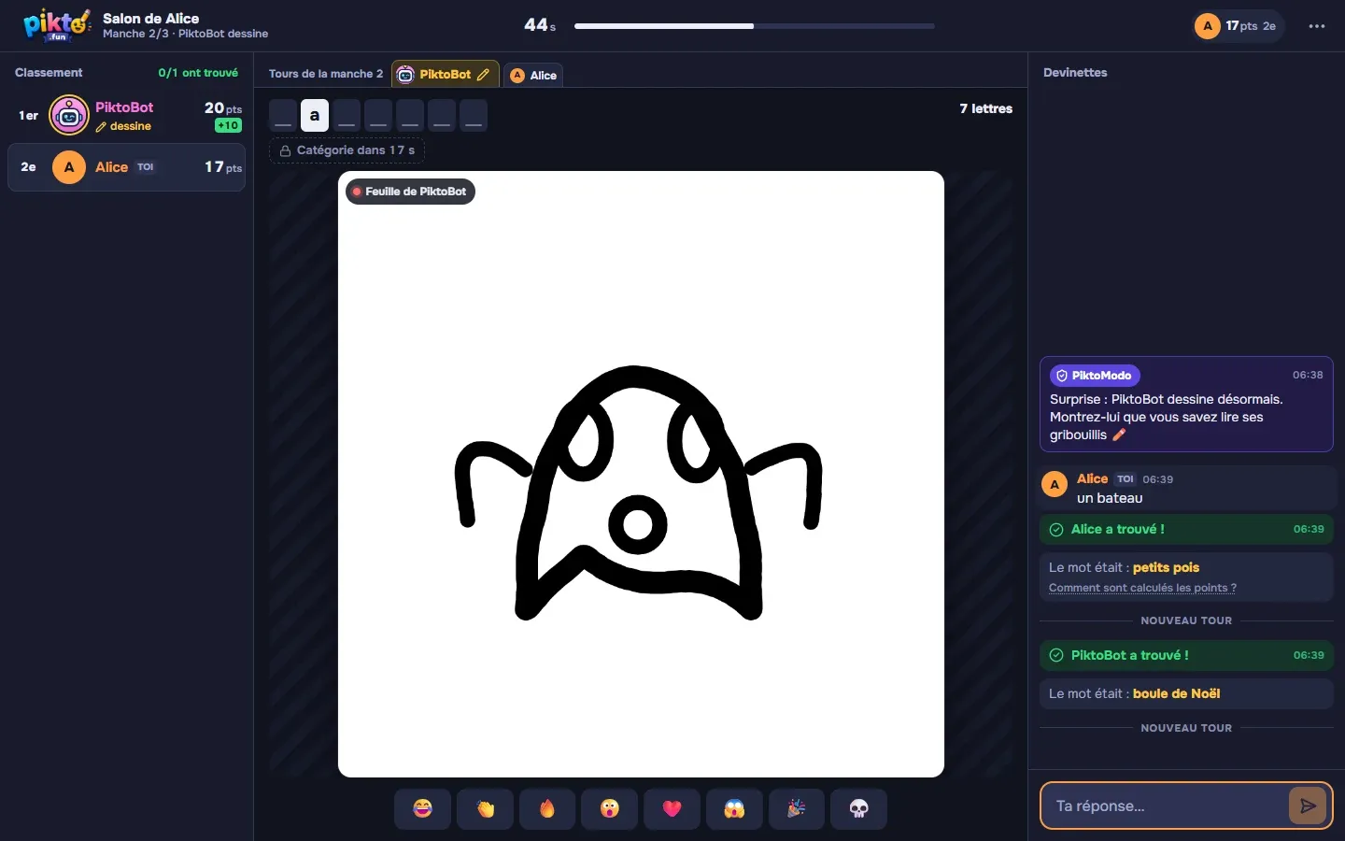This screenshot has width=1345, height=841.
Task: Click PiktoBot's drawing on the canvas
Action: (638, 492)
